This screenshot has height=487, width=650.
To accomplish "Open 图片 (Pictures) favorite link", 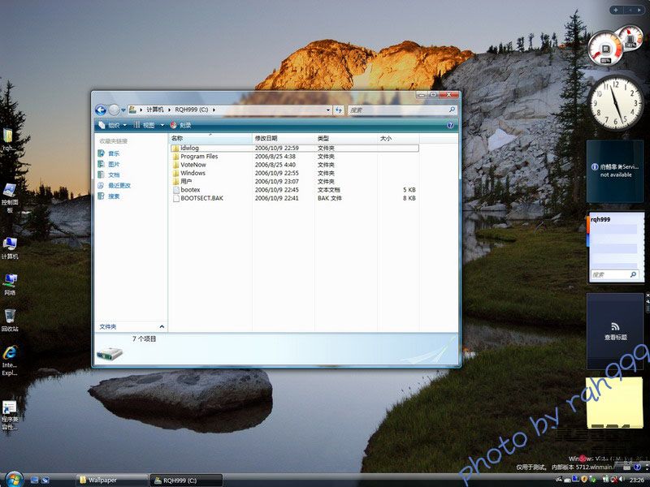I will click(x=109, y=164).
